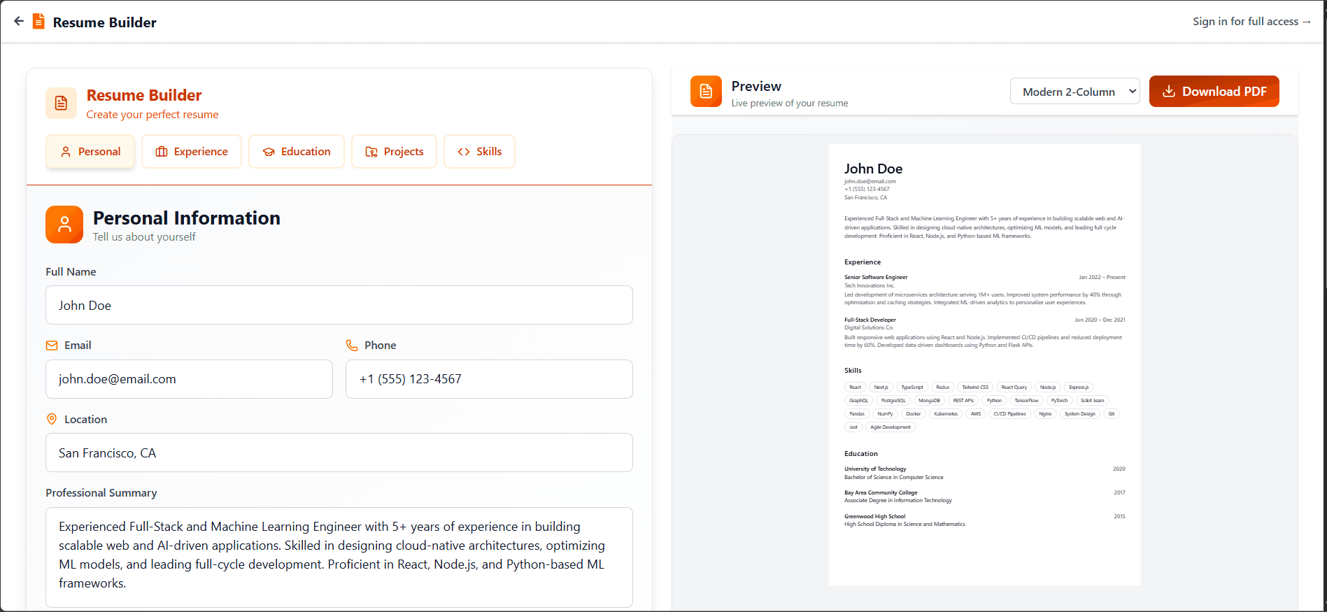Viewport: 1327px width, 612px height.
Task: Click Jan 2022 – Present date in preview
Action: coord(1102,278)
